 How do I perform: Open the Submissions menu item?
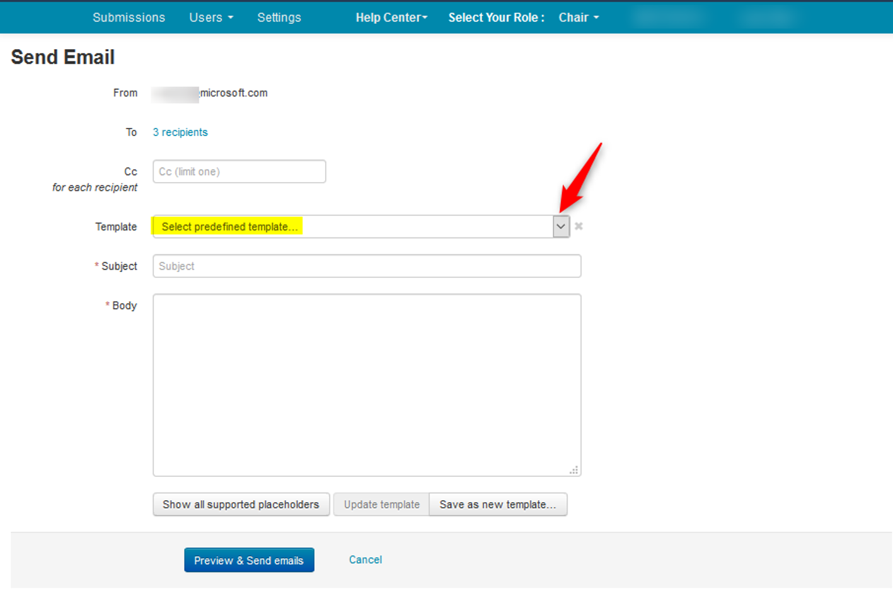pos(129,18)
